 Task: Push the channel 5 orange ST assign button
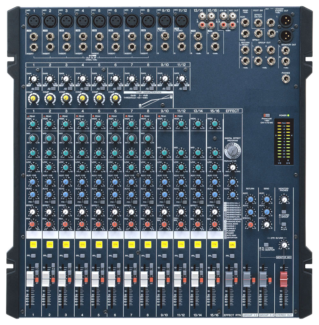point(102,280)
